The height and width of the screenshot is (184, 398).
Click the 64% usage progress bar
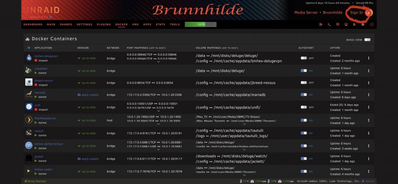pos(201,24)
